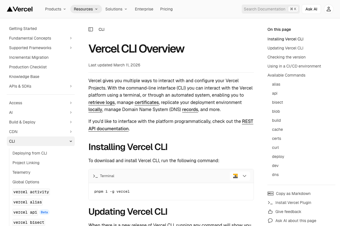Open vercel bisect command page

pos(29,222)
